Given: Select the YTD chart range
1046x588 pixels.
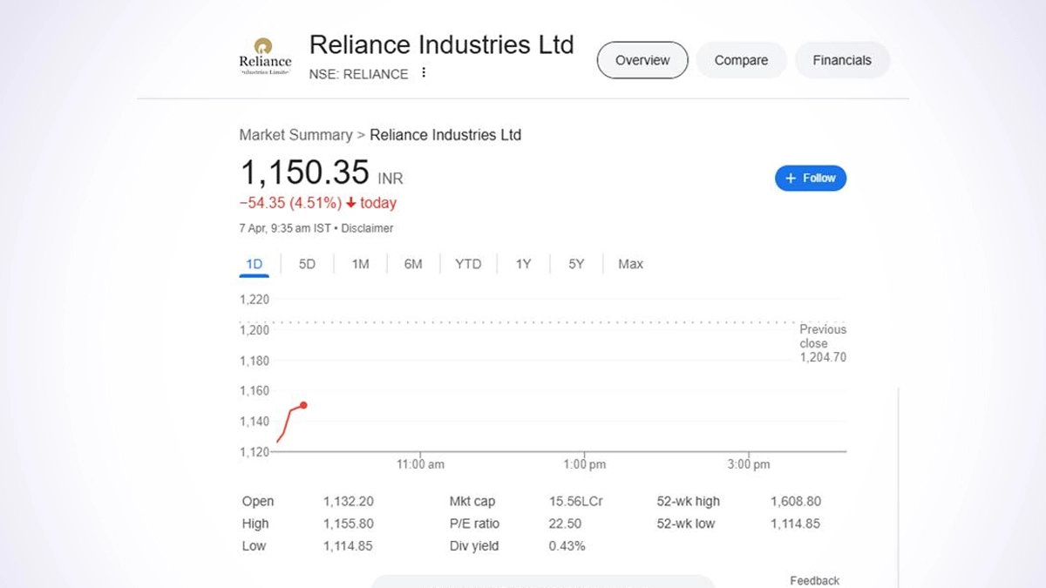Looking at the screenshot, I should pos(468,264).
